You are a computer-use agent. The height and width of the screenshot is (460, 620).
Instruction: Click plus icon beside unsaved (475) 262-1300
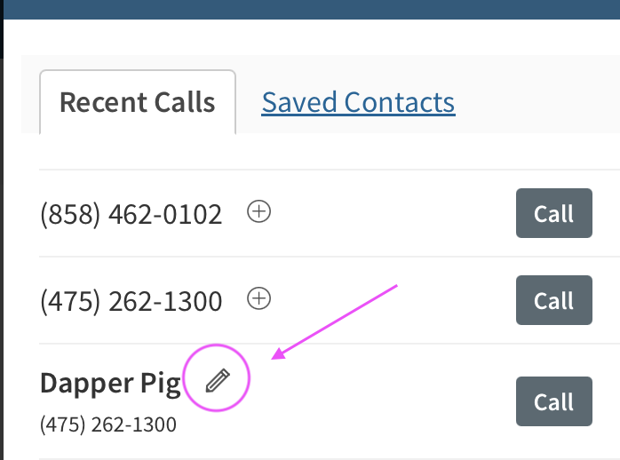point(258,299)
